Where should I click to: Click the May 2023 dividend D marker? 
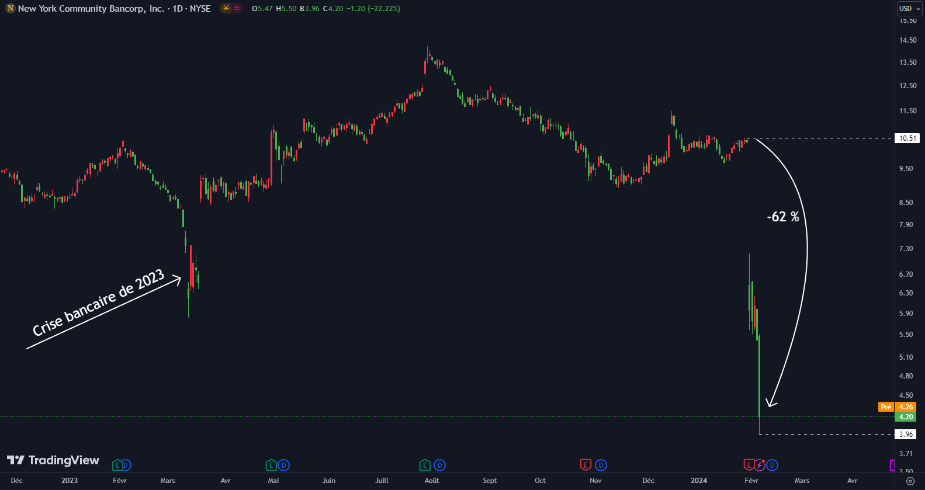point(283,465)
